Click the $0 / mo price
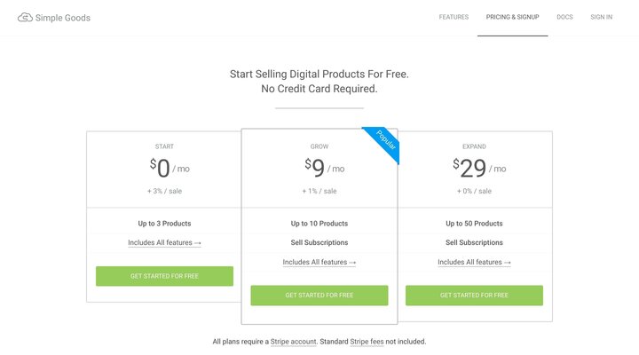Image resolution: width=639 pixels, height=355 pixels. 164,168
